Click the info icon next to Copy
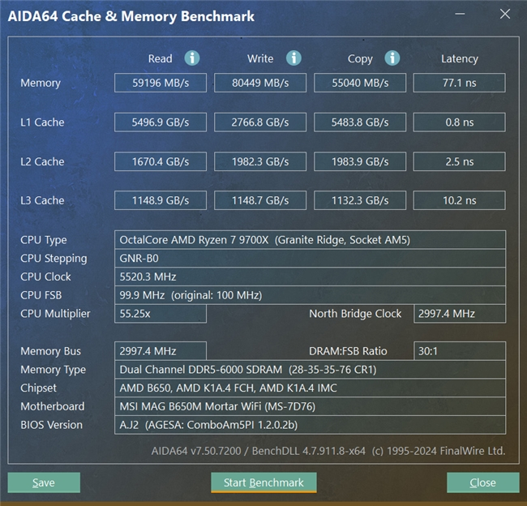527x506 pixels. tap(392, 58)
